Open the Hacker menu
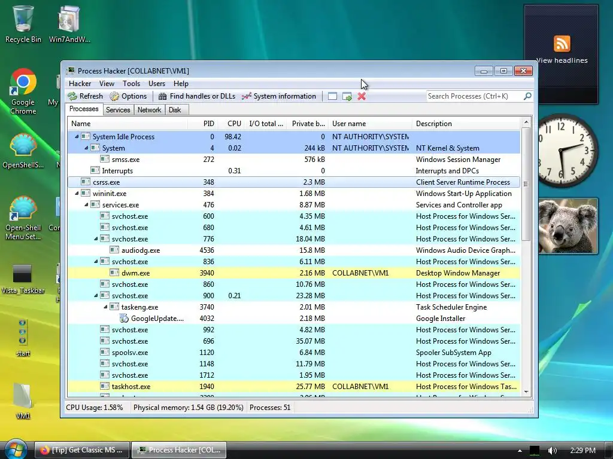 80,84
